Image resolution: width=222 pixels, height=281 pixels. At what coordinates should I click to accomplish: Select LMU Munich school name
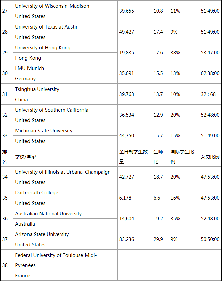point(30,68)
